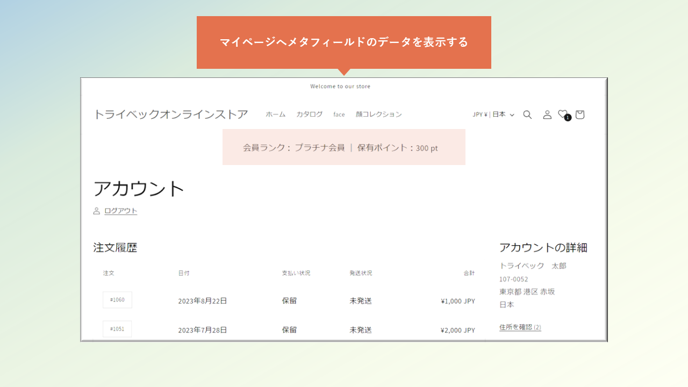Click the total ¥2,000 JPY
This screenshot has height=387, width=688.
458,330
